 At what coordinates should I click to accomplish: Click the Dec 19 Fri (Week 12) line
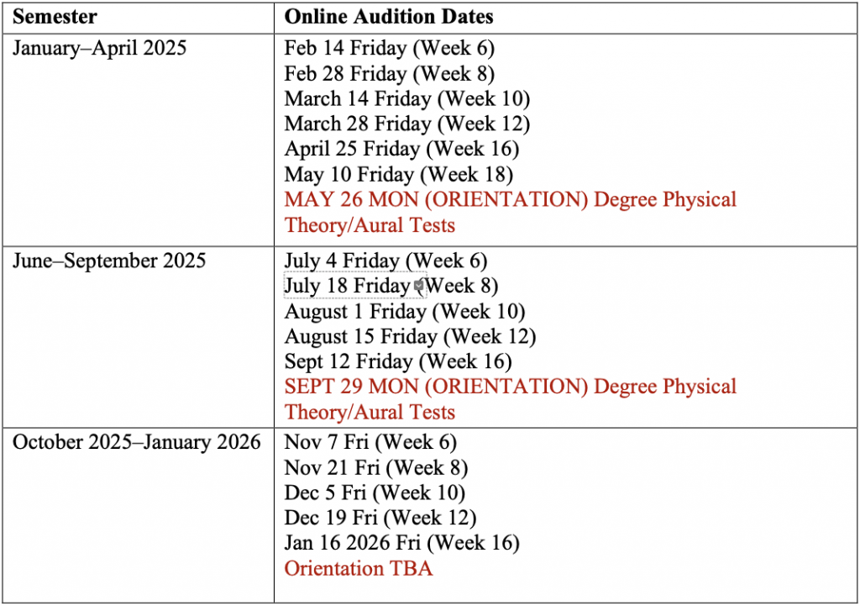[380, 518]
